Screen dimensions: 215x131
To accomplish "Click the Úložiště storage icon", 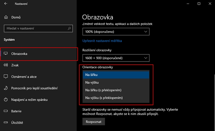I will [6, 122].
